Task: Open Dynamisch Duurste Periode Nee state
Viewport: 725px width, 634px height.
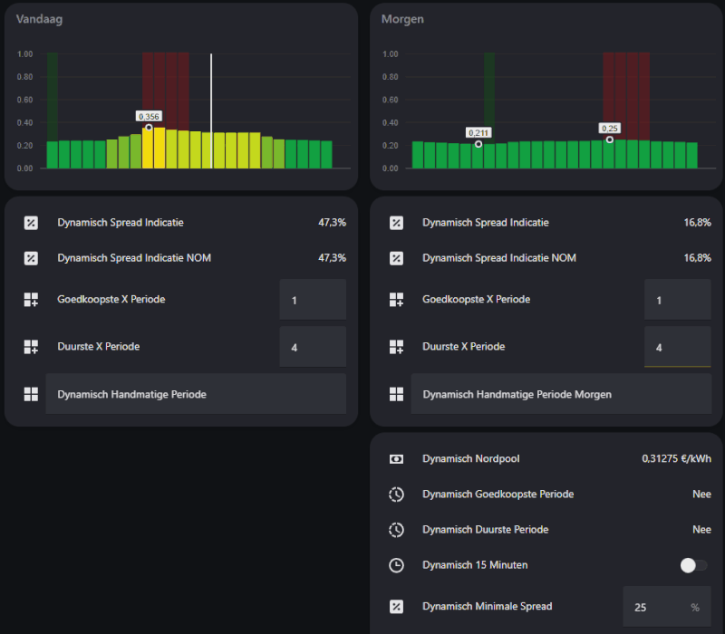Action: point(701,530)
